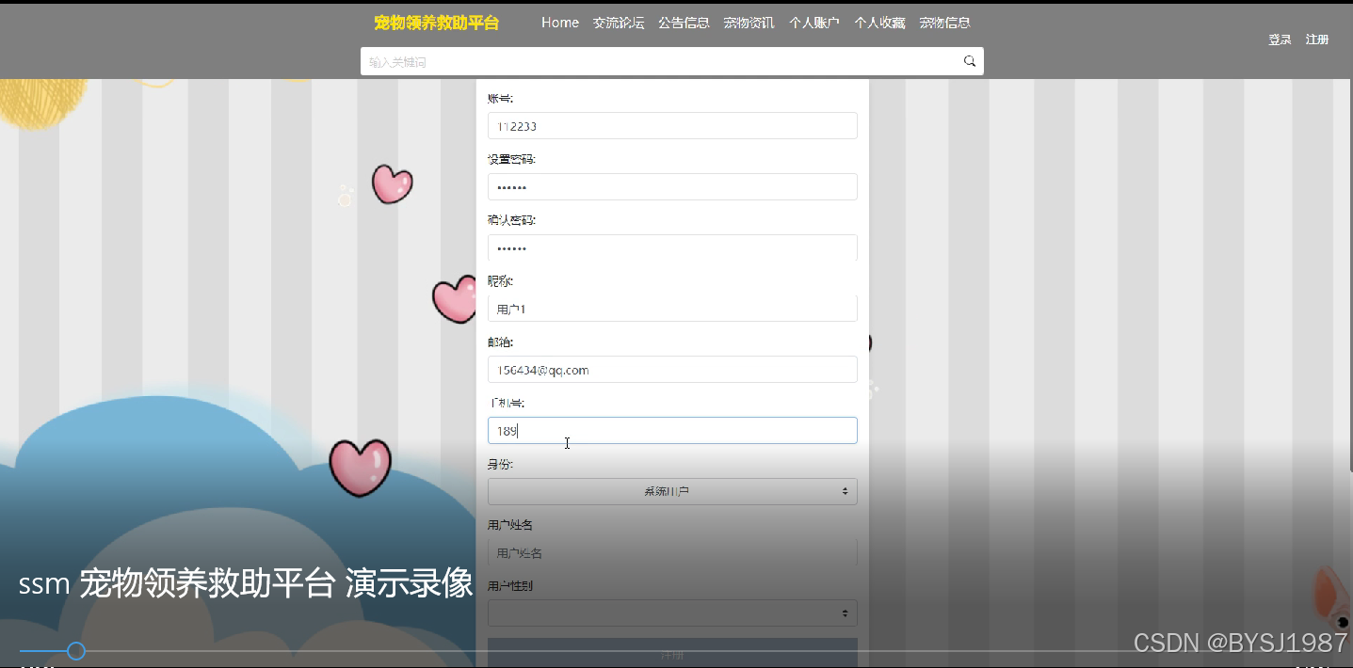Image resolution: width=1353 pixels, height=668 pixels.
Task: Open the 个人账户 menu item
Action: tap(813, 23)
